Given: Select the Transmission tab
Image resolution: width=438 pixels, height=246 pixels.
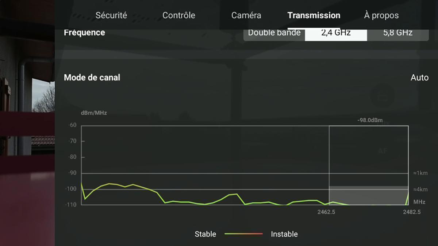Looking at the screenshot, I should click(314, 15).
